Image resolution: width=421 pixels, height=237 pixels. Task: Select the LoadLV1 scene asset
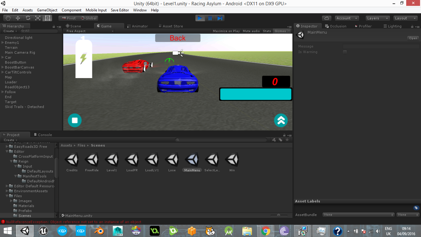tap(152, 162)
